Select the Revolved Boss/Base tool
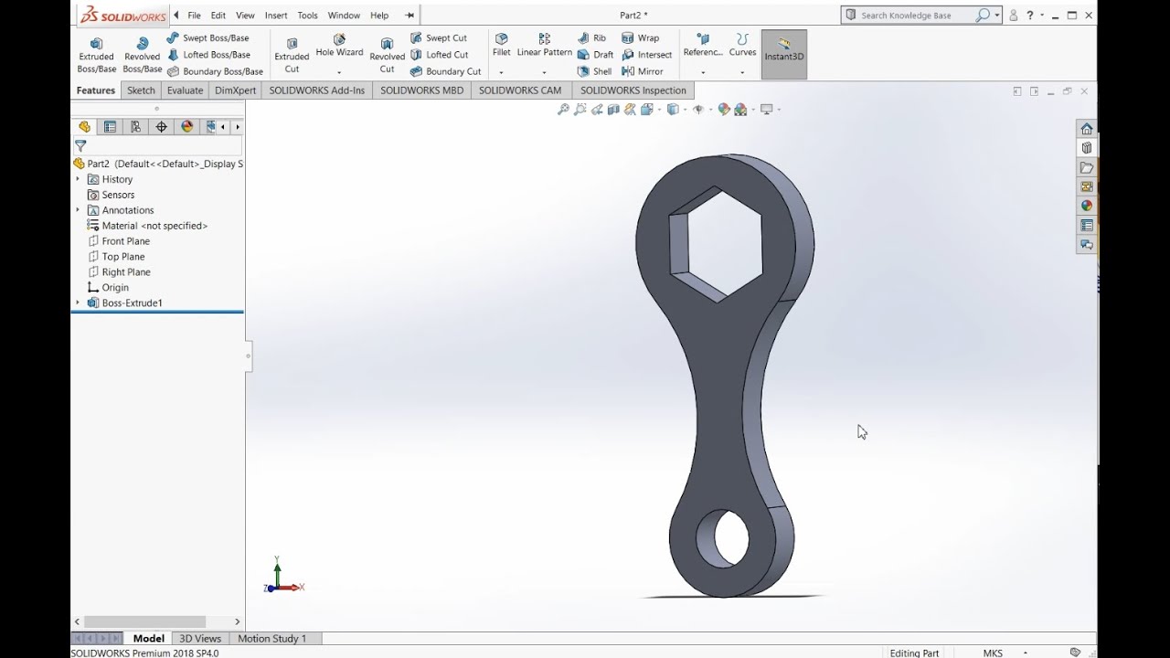The width and height of the screenshot is (1170, 658). [x=142, y=55]
